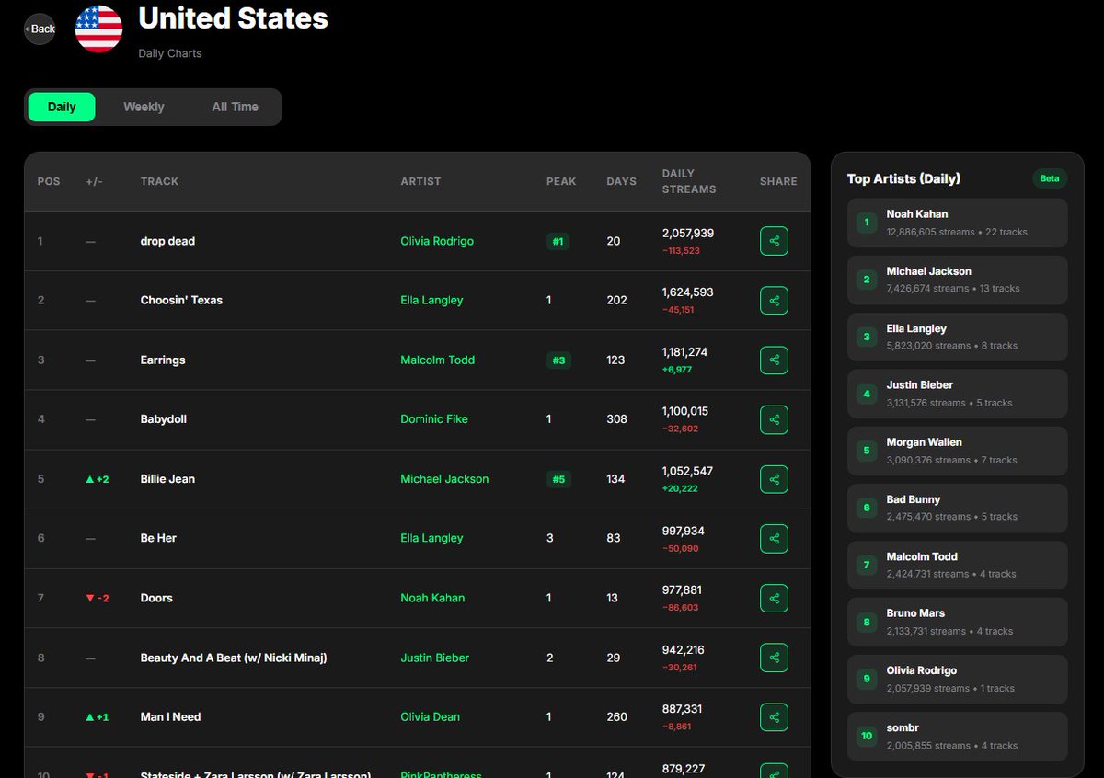Viewport: 1104px width, 778px height.
Task: Click the Beta badge in Top Artists
Action: point(1049,178)
